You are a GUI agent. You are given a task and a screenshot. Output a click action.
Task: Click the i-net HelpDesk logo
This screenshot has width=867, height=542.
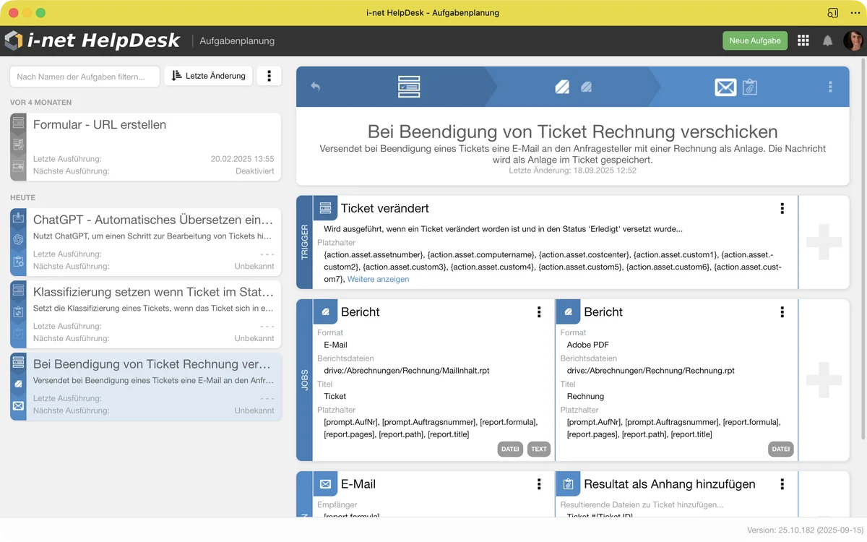(x=92, y=40)
